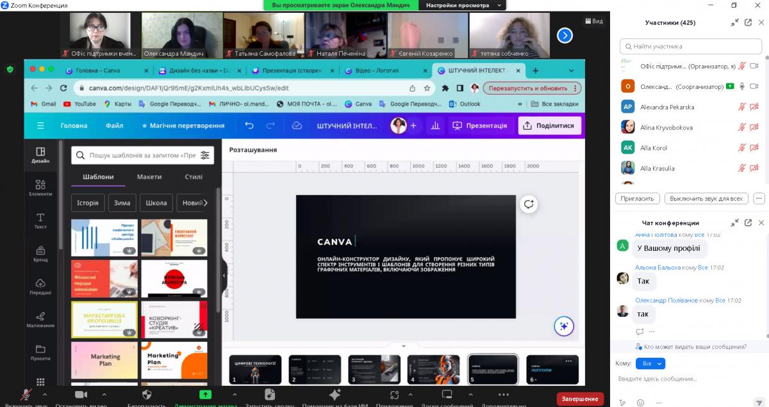The height and width of the screenshot is (407, 769).
Task: Click 'Пригласить' in participants panel
Action: coord(637,198)
